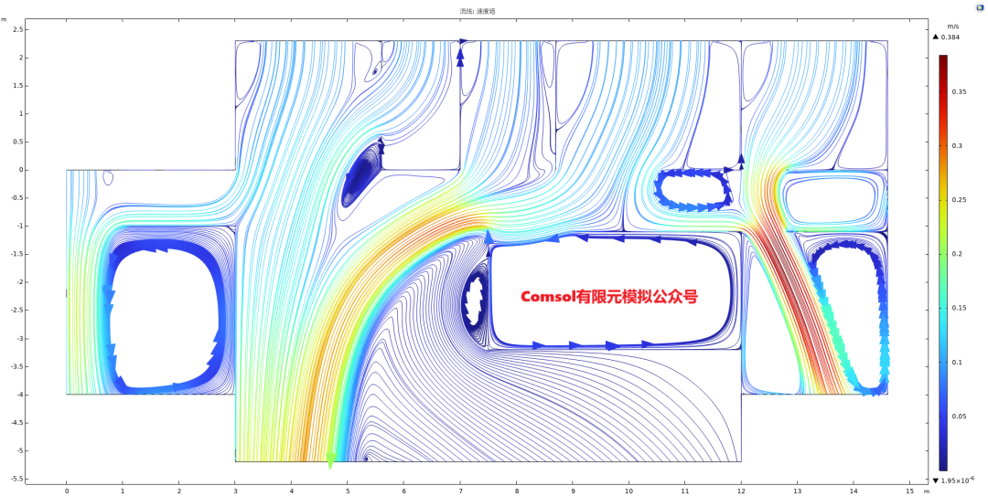The width and height of the screenshot is (988, 496).
Task: Click the 0.35 value on color legend
Action: click(x=958, y=92)
